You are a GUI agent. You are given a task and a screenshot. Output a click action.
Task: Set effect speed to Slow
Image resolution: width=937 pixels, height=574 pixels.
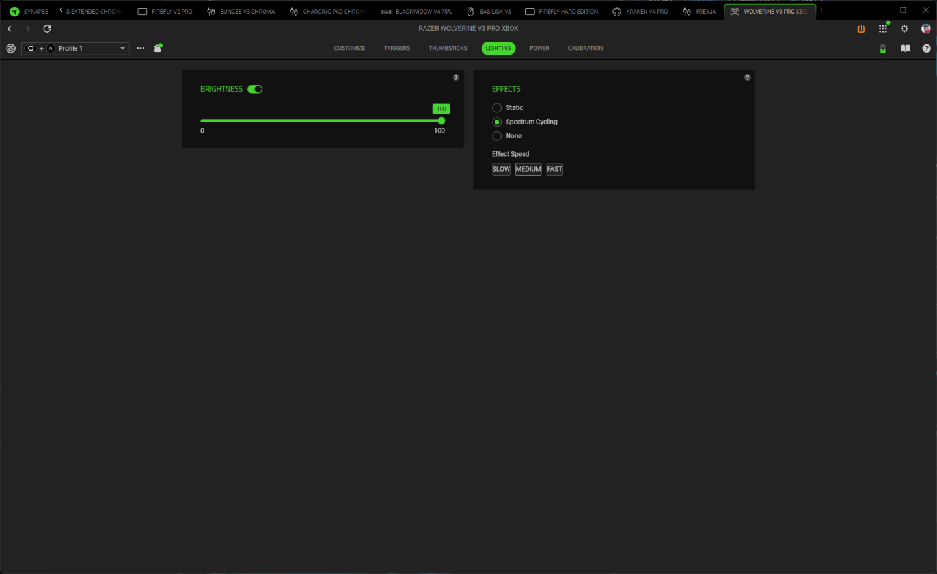501,169
